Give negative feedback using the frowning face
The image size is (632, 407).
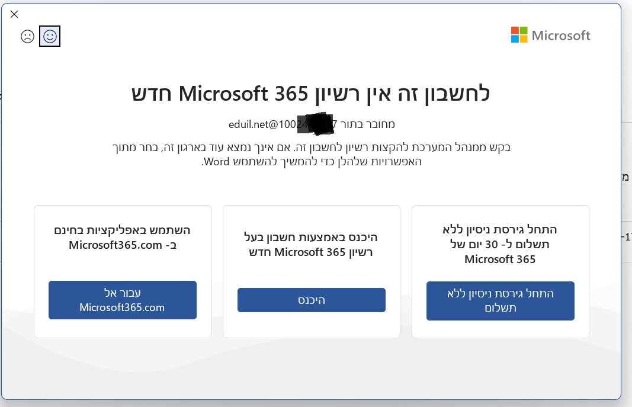point(27,36)
